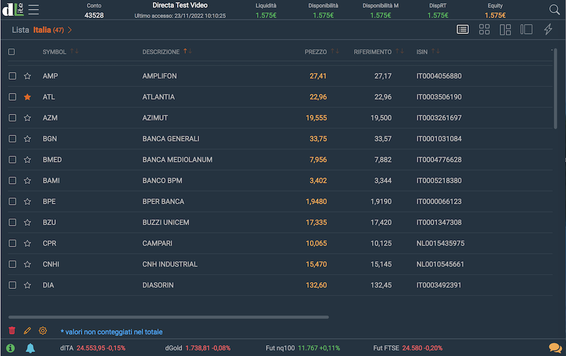This screenshot has height=356, width=566.
Task: Open the chat bubbles icon
Action: [555, 348]
